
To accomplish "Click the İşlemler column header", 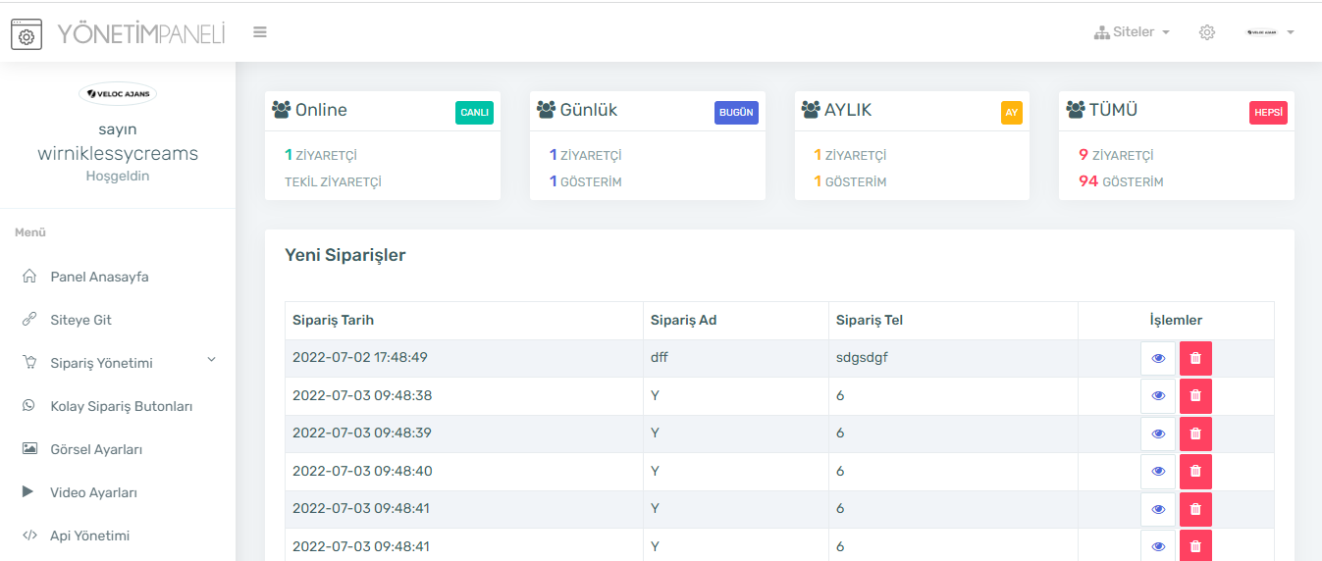I will pyautogui.click(x=1176, y=320).
